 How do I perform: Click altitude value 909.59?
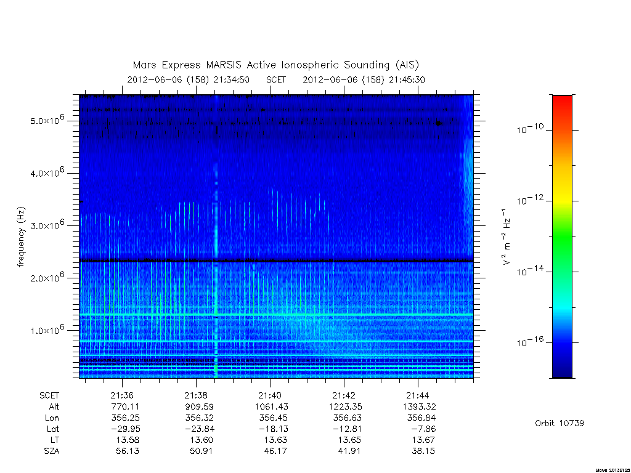199,406
